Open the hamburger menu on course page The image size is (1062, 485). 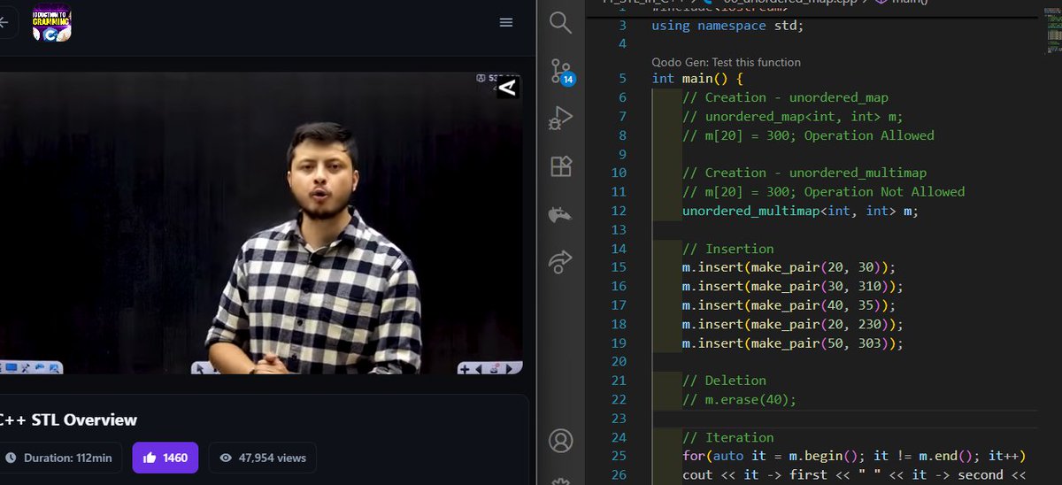506,22
